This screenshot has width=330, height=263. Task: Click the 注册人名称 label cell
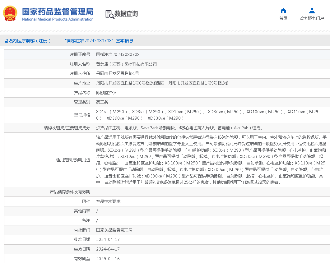tap(49, 64)
